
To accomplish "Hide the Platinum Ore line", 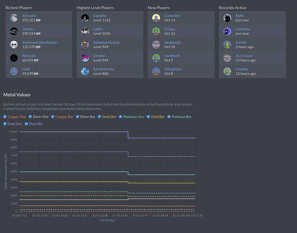I will (x=121, y=116).
